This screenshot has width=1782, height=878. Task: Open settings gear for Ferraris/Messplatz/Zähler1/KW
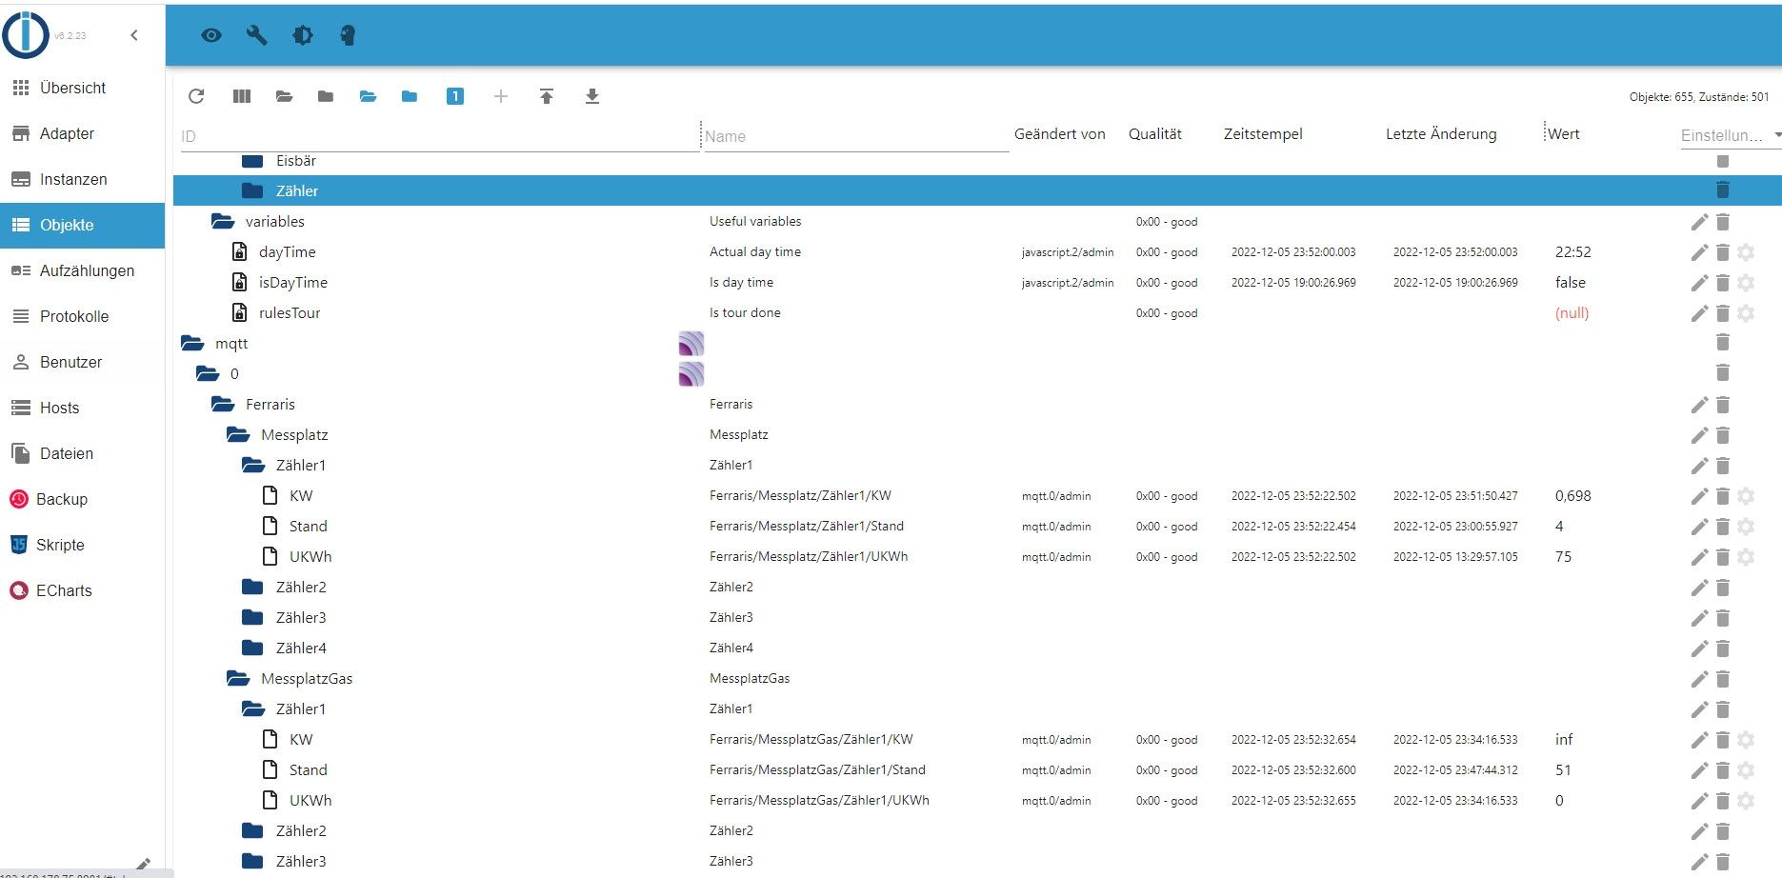(1746, 496)
